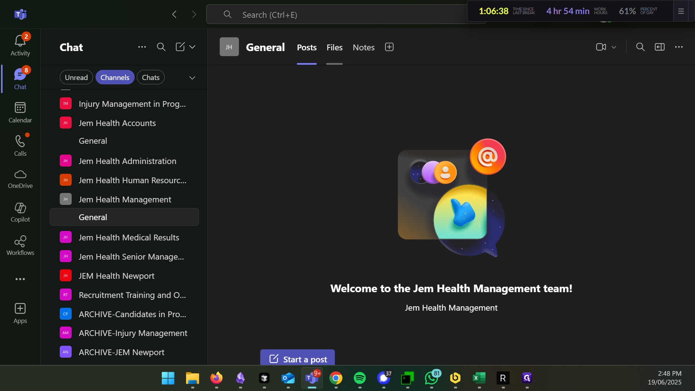Go back with the left arrow
The height and width of the screenshot is (391, 695).
174,14
